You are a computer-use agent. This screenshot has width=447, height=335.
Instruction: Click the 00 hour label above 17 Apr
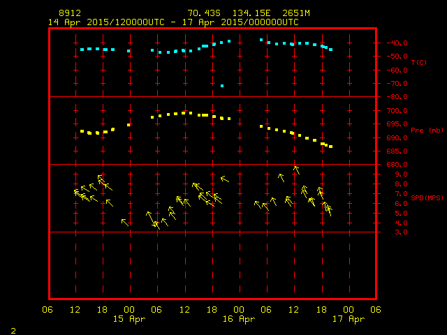[x=349, y=310]
